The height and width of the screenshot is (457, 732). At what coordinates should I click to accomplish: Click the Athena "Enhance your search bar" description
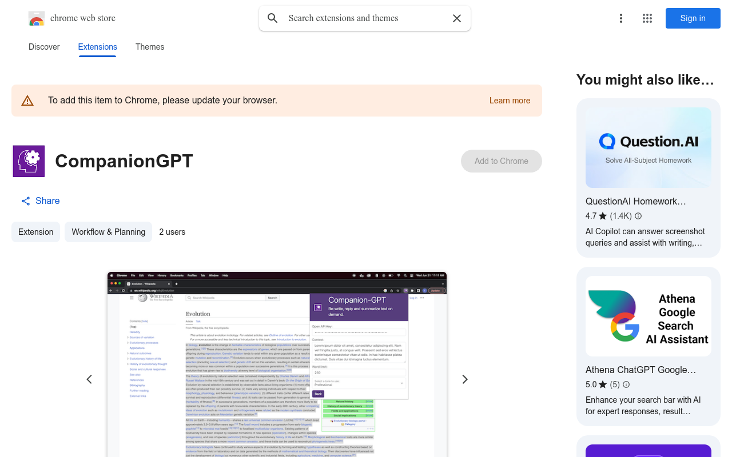[x=643, y=406]
